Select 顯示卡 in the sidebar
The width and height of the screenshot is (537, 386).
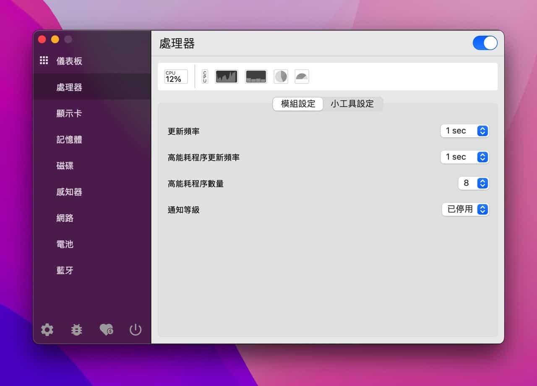click(x=92, y=113)
